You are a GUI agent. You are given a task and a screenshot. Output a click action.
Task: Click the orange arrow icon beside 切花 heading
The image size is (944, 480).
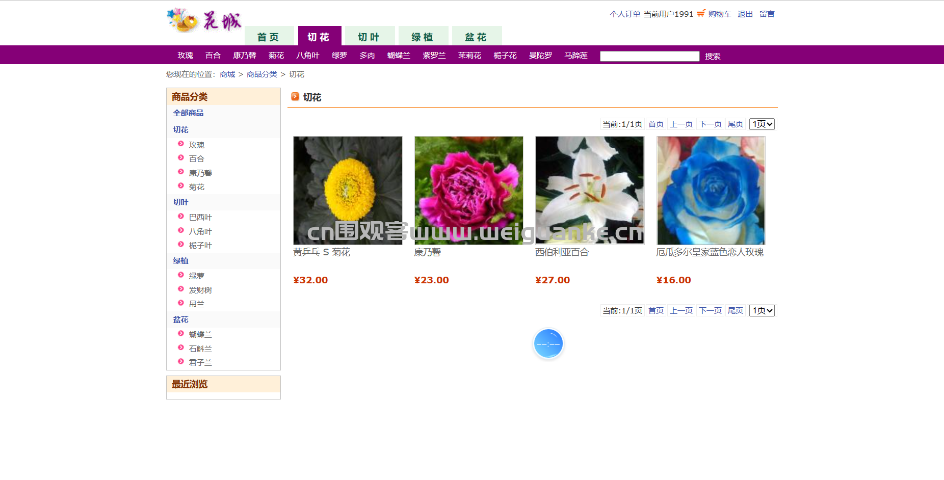[295, 96]
